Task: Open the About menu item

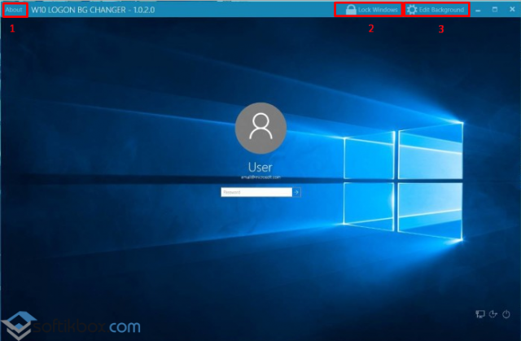Action: coord(14,10)
